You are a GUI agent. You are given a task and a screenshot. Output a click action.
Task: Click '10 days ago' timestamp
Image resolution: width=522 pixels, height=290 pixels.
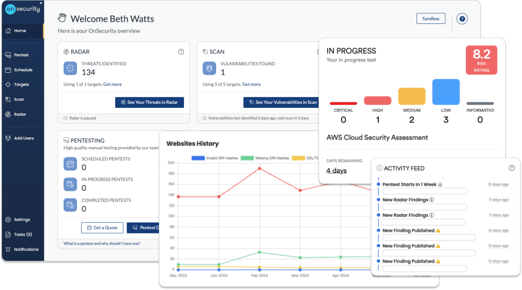click(x=499, y=184)
